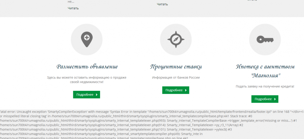The height and width of the screenshot is (139, 304).
Task: Click the Fatal error SmartyCompilerException line
Action: (152, 111)
